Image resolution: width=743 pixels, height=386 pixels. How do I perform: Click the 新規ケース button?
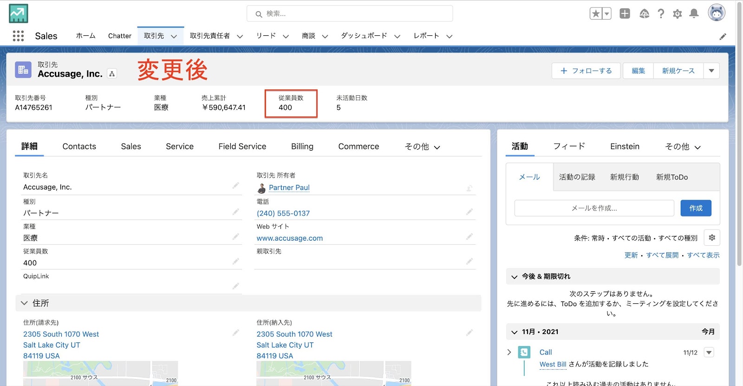(678, 71)
